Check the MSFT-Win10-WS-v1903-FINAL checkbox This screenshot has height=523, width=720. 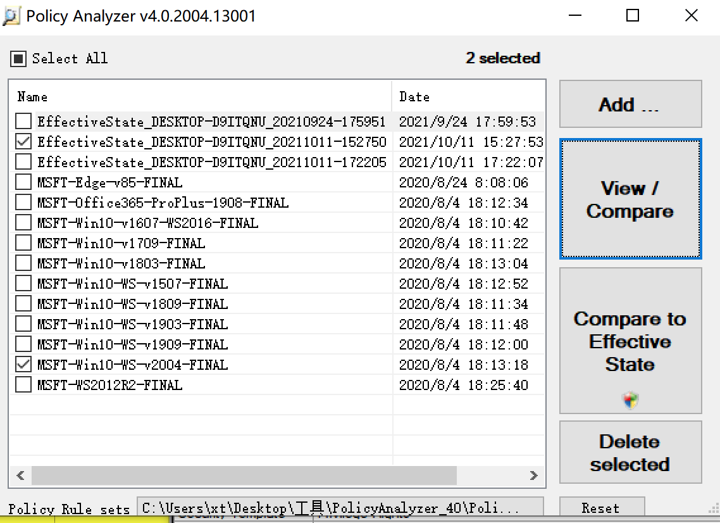coord(23,324)
